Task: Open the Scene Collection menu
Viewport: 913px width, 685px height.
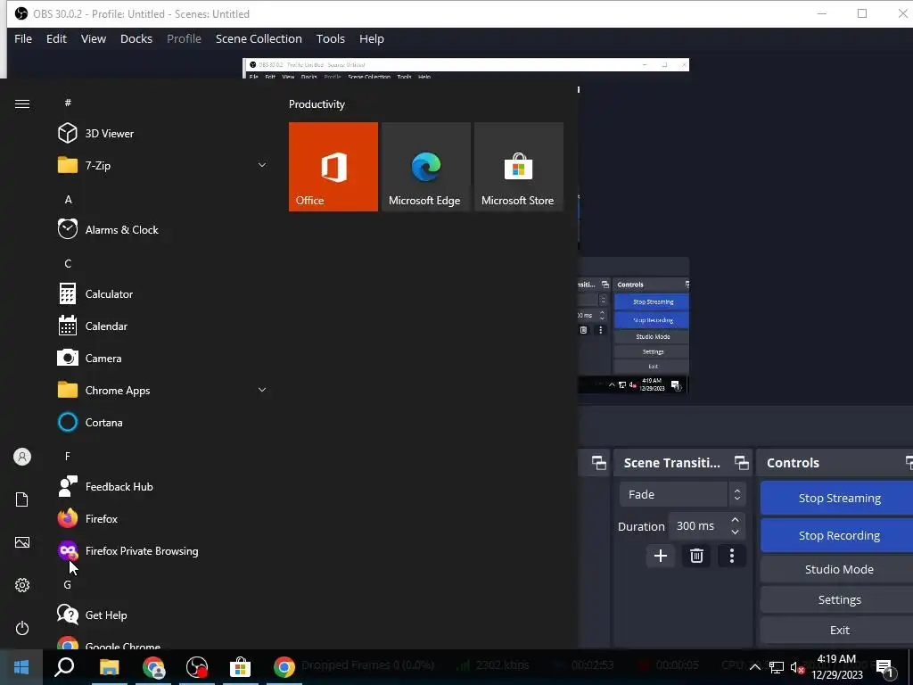Action: (x=259, y=38)
